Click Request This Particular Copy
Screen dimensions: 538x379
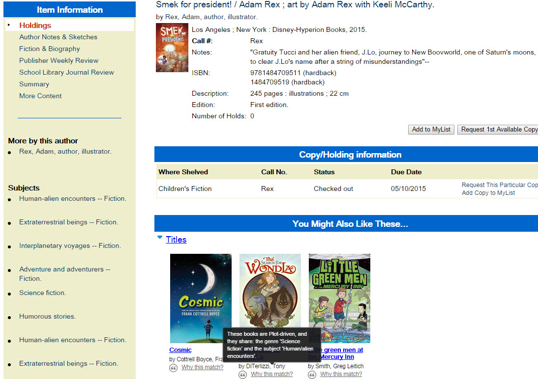click(x=499, y=185)
